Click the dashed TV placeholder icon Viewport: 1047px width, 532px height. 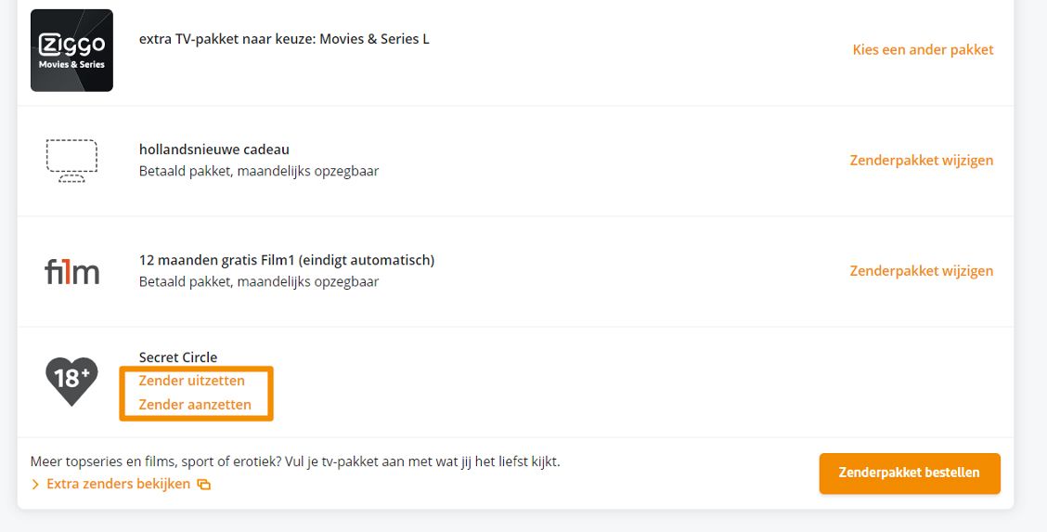[x=71, y=160]
